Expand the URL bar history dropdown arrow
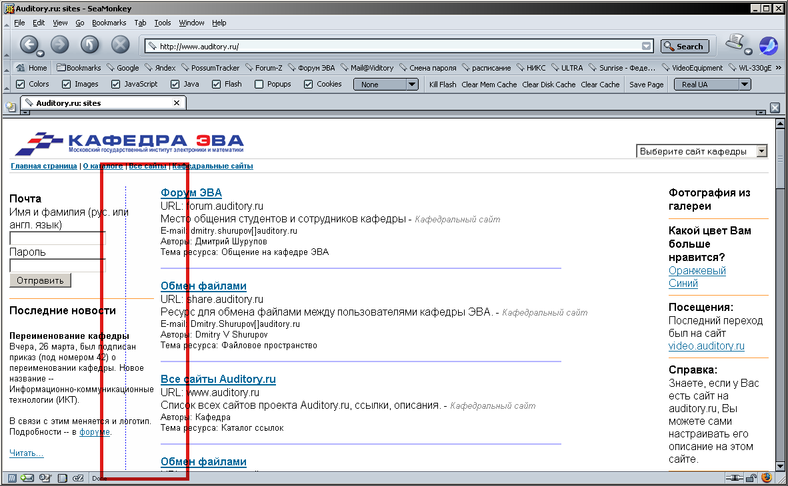Screen dimensions: 788x486 coord(646,46)
